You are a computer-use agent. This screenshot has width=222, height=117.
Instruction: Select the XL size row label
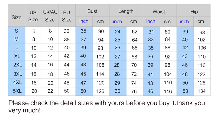pyautogui.click(x=17, y=56)
